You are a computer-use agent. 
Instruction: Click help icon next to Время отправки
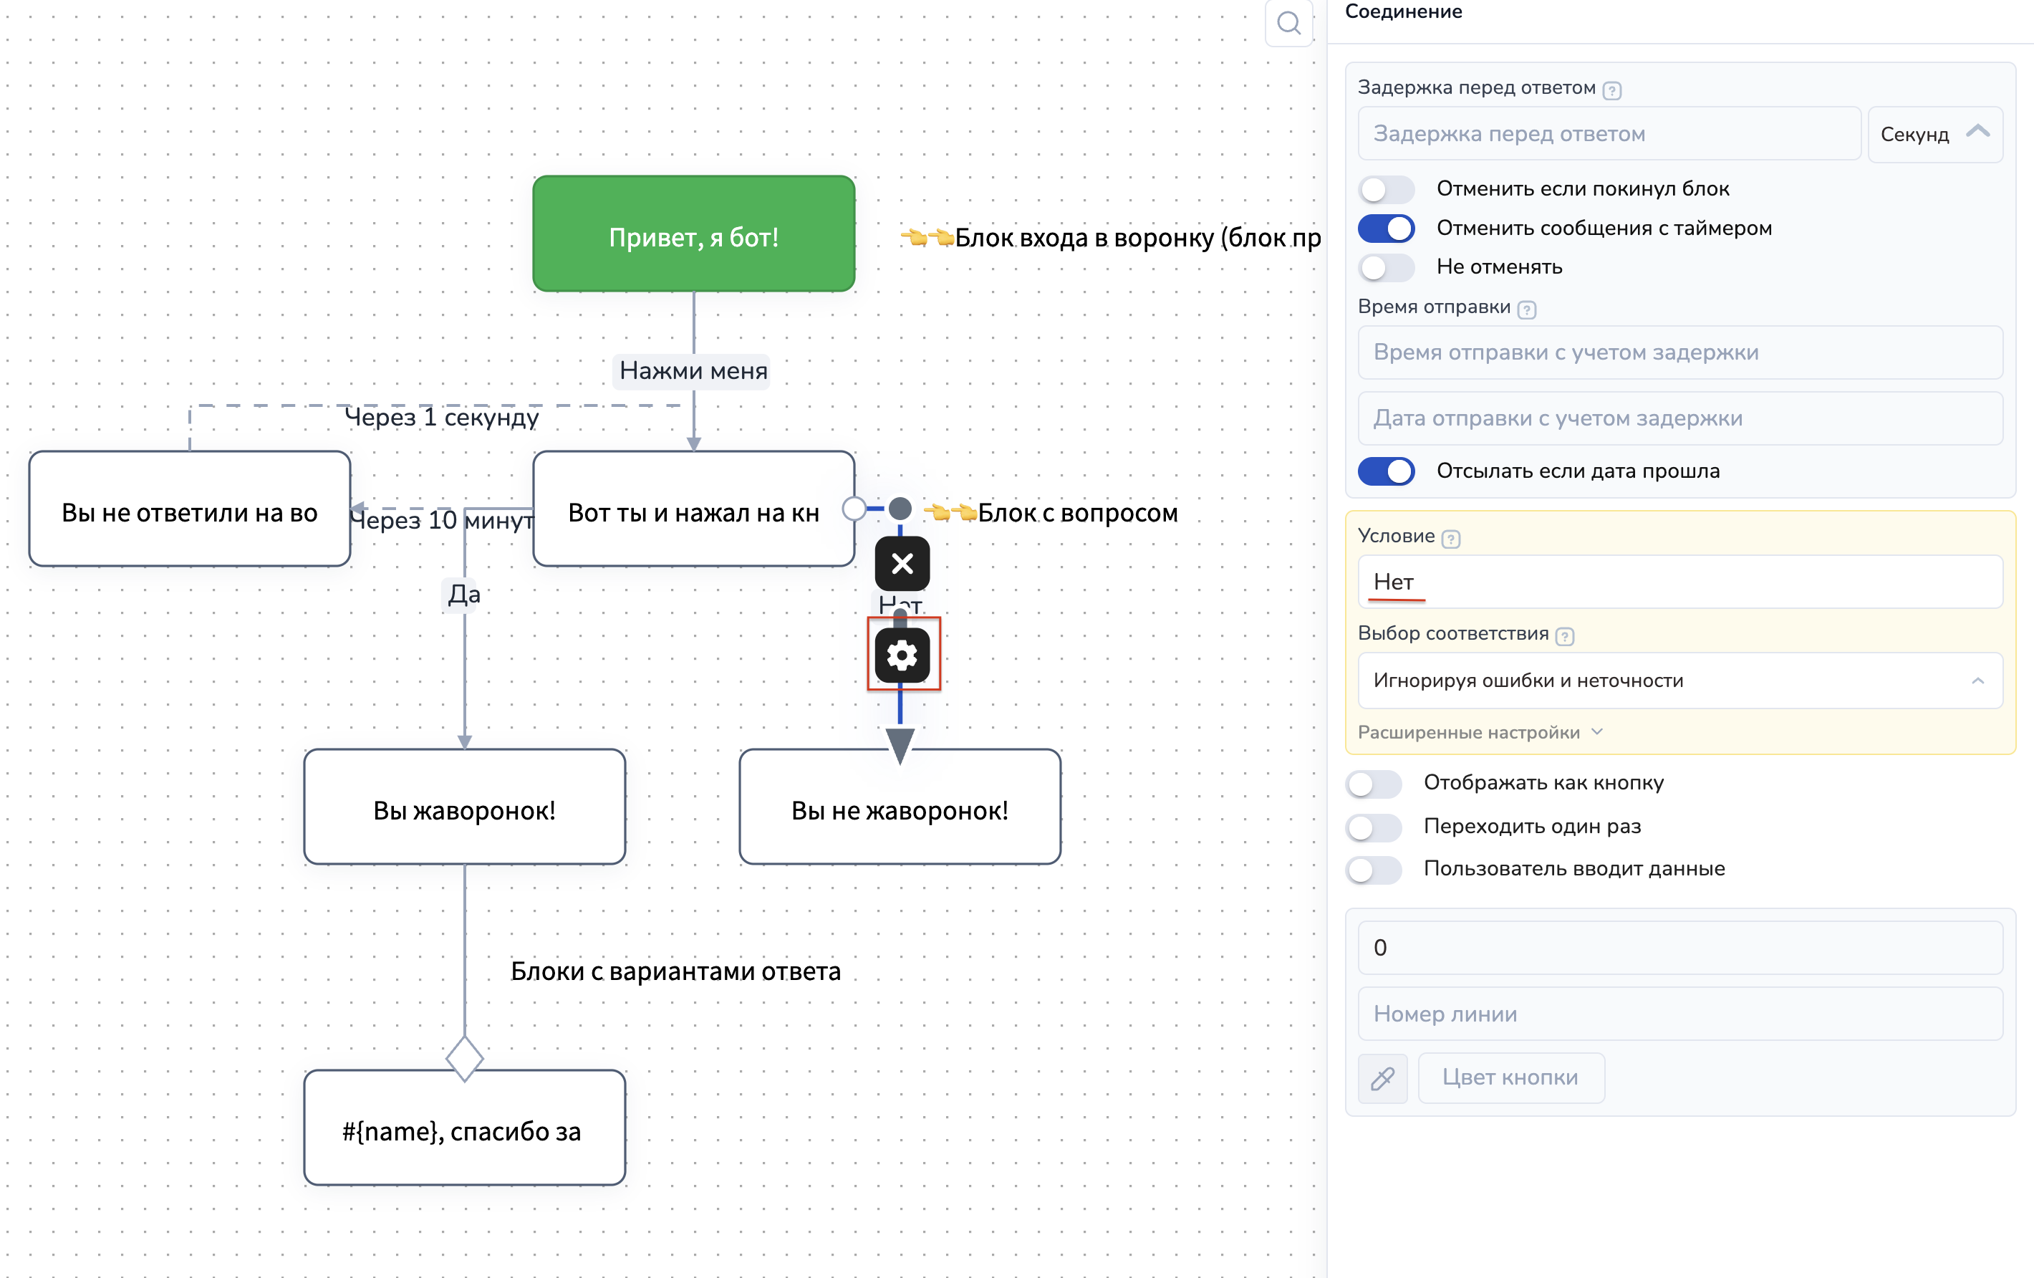click(1526, 309)
